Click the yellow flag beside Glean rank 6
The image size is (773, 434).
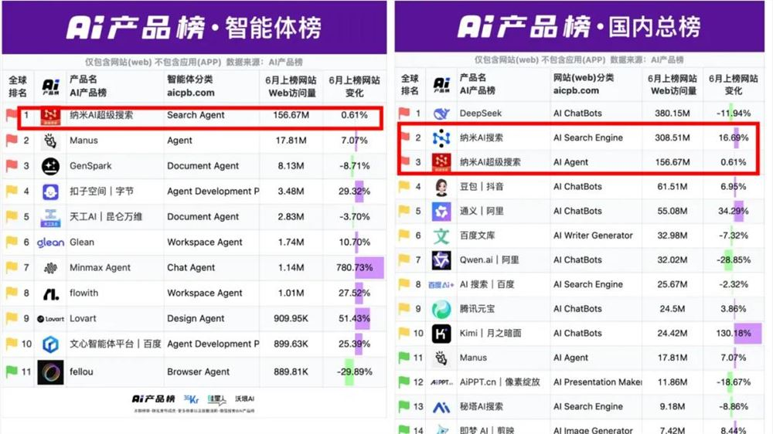(12, 242)
